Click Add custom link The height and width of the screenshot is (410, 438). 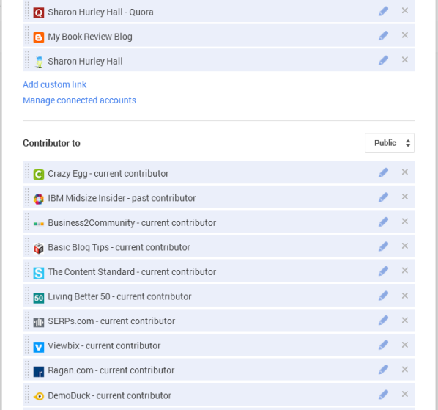click(x=54, y=84)
